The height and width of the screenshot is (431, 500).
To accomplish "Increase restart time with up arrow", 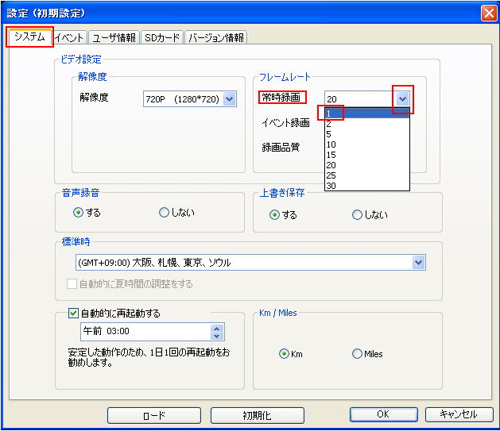I will click(217, 328).
